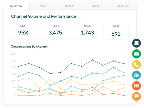Go to the Social tab

(x=96, y=6)
